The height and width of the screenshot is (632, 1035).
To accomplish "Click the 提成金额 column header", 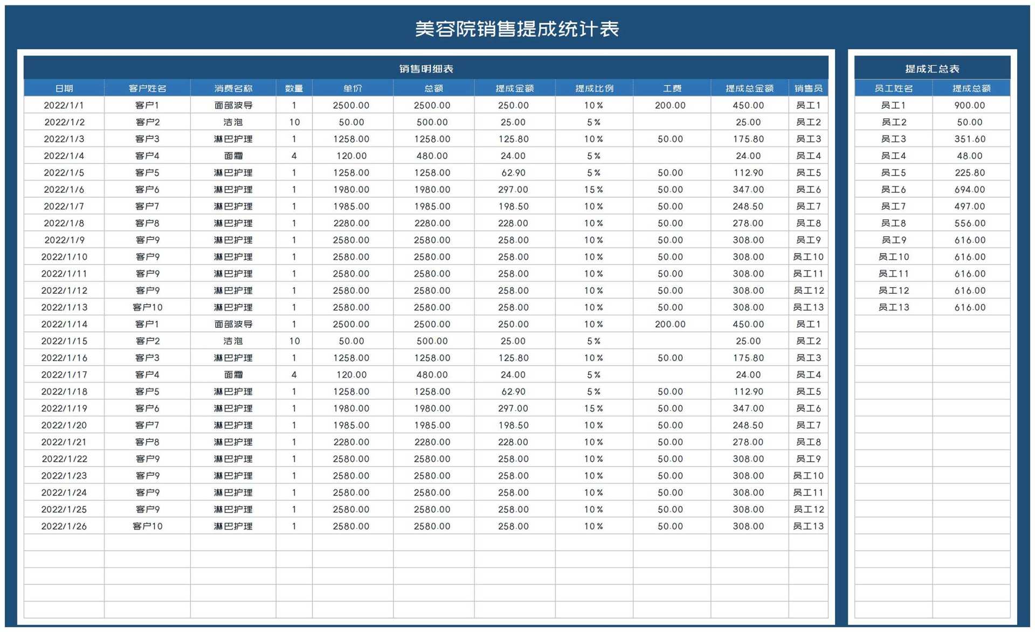I will (x=514, y=88).
